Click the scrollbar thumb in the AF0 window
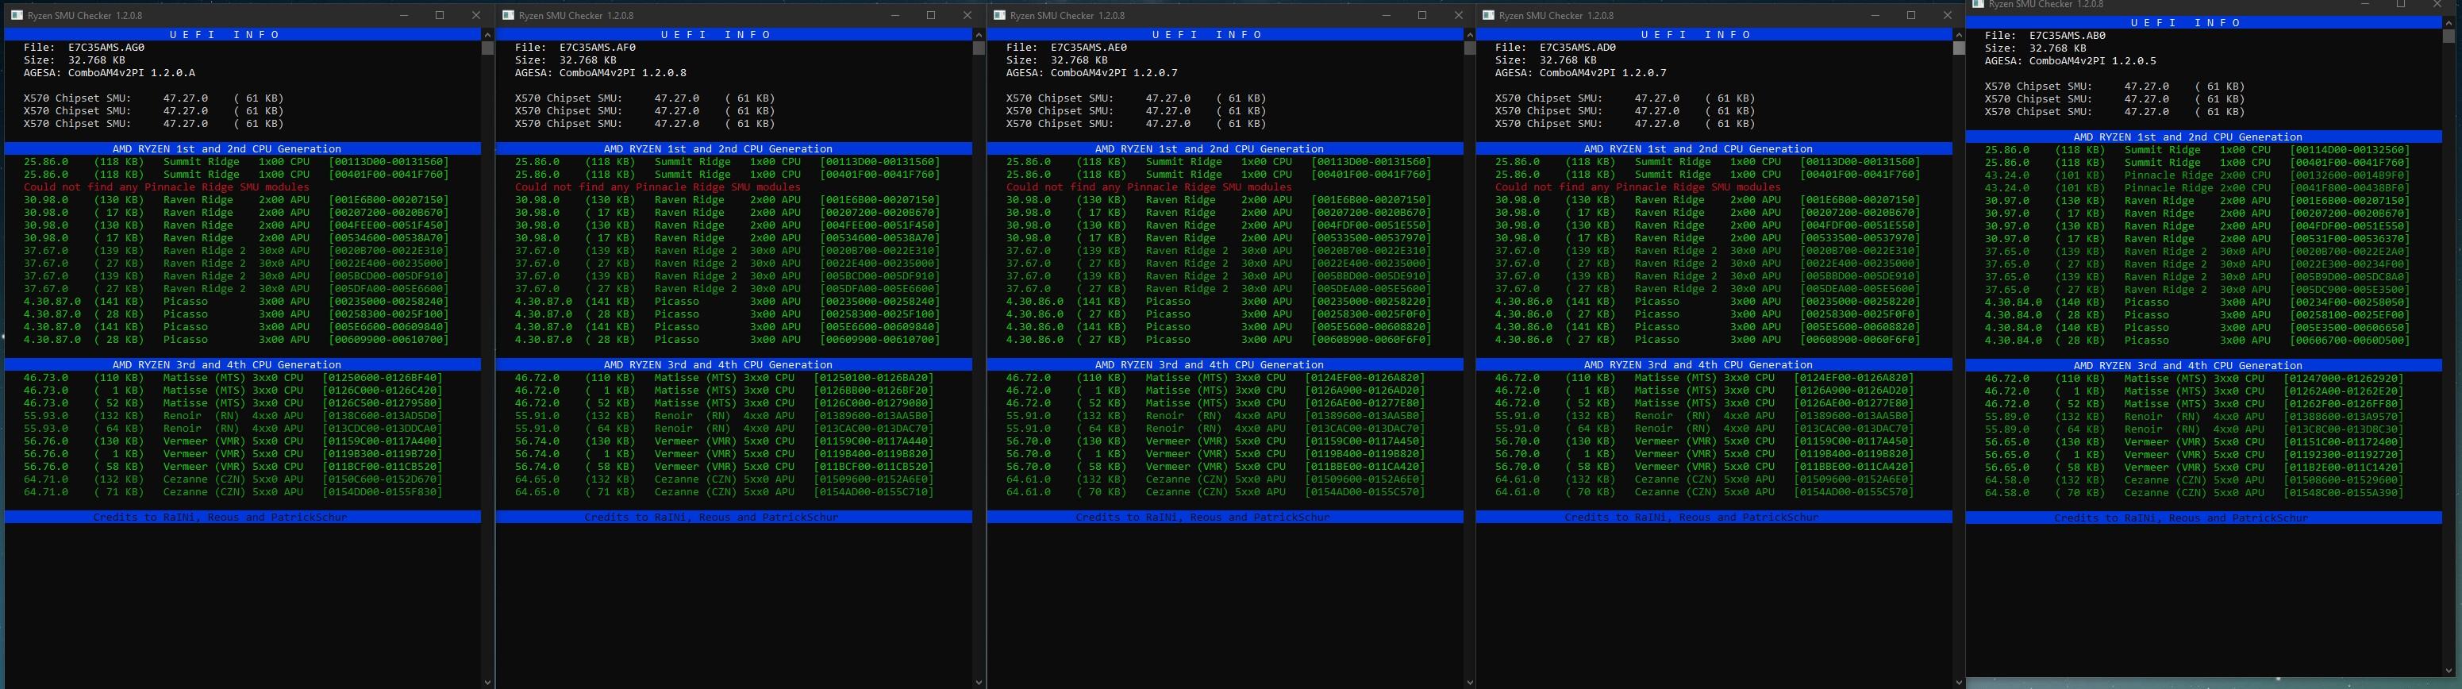The image size is (2462, 689). click(979, 48)
